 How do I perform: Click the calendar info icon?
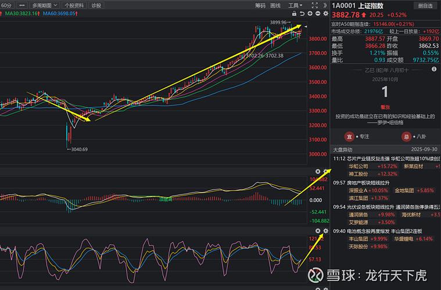click(433, 68)
